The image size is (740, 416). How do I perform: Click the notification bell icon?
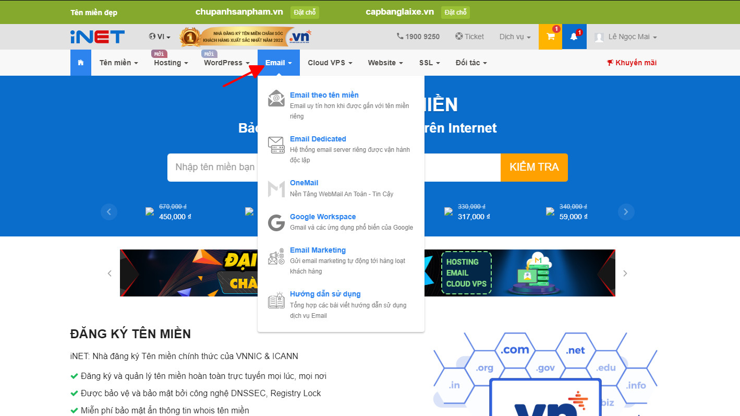pos(574,37)
